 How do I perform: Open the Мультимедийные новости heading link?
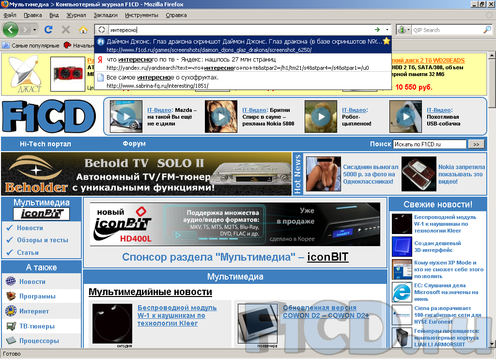pyautogui.click(x=150, y=292)
